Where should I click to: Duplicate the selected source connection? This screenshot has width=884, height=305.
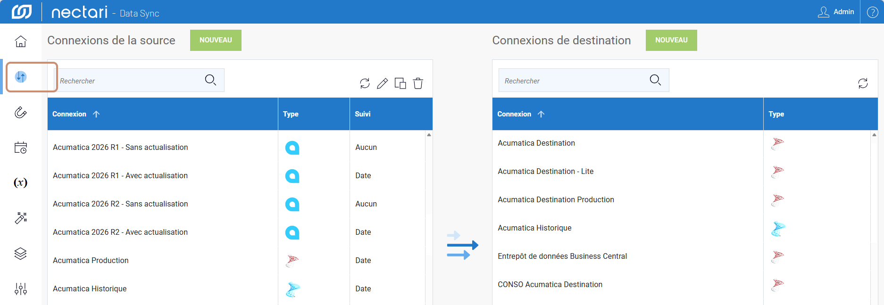[400, 83]
